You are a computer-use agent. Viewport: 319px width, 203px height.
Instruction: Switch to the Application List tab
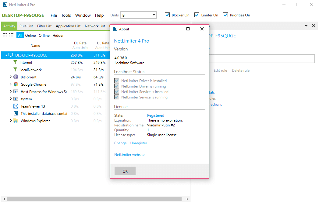pos(68,26)
